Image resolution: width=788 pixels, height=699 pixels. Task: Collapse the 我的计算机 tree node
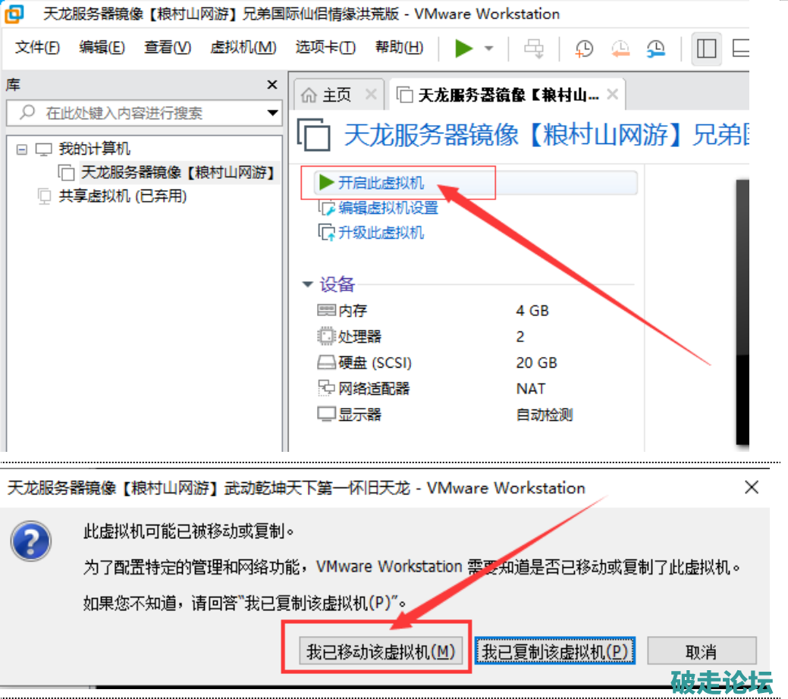coord(21,149)
